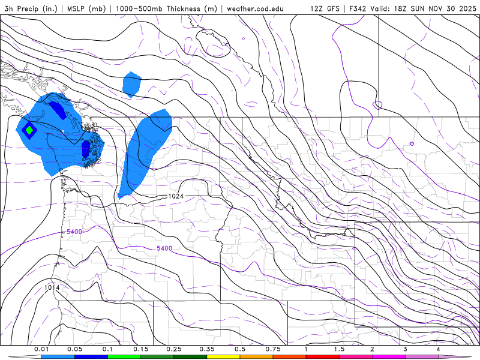Select the dark green 0.25 legend swatch

pyautogui.click(x=190, y=357)
